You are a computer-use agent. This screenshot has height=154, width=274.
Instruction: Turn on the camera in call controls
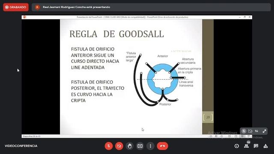point(119,146)
